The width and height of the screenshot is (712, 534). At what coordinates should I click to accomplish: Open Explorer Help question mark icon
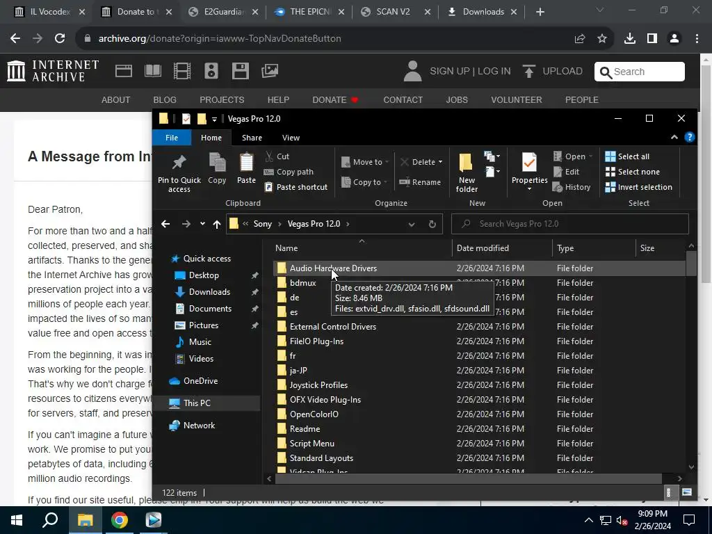(x=689, y=137)
